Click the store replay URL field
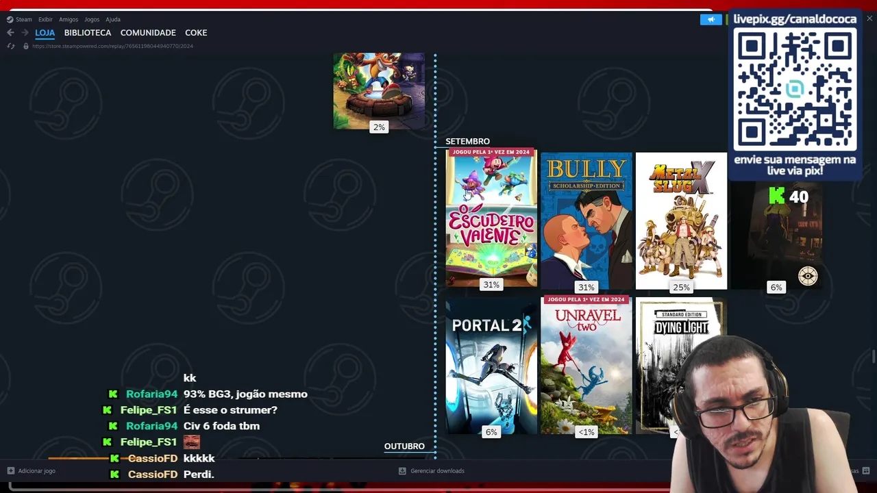Screen dimensions: 877x493 pyautogui.click(x=112, y=46)
